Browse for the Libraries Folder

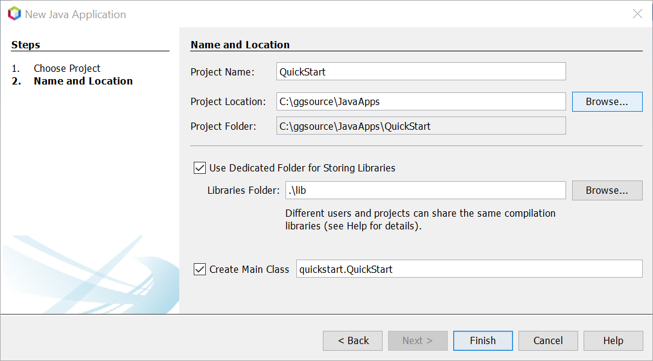607,190
